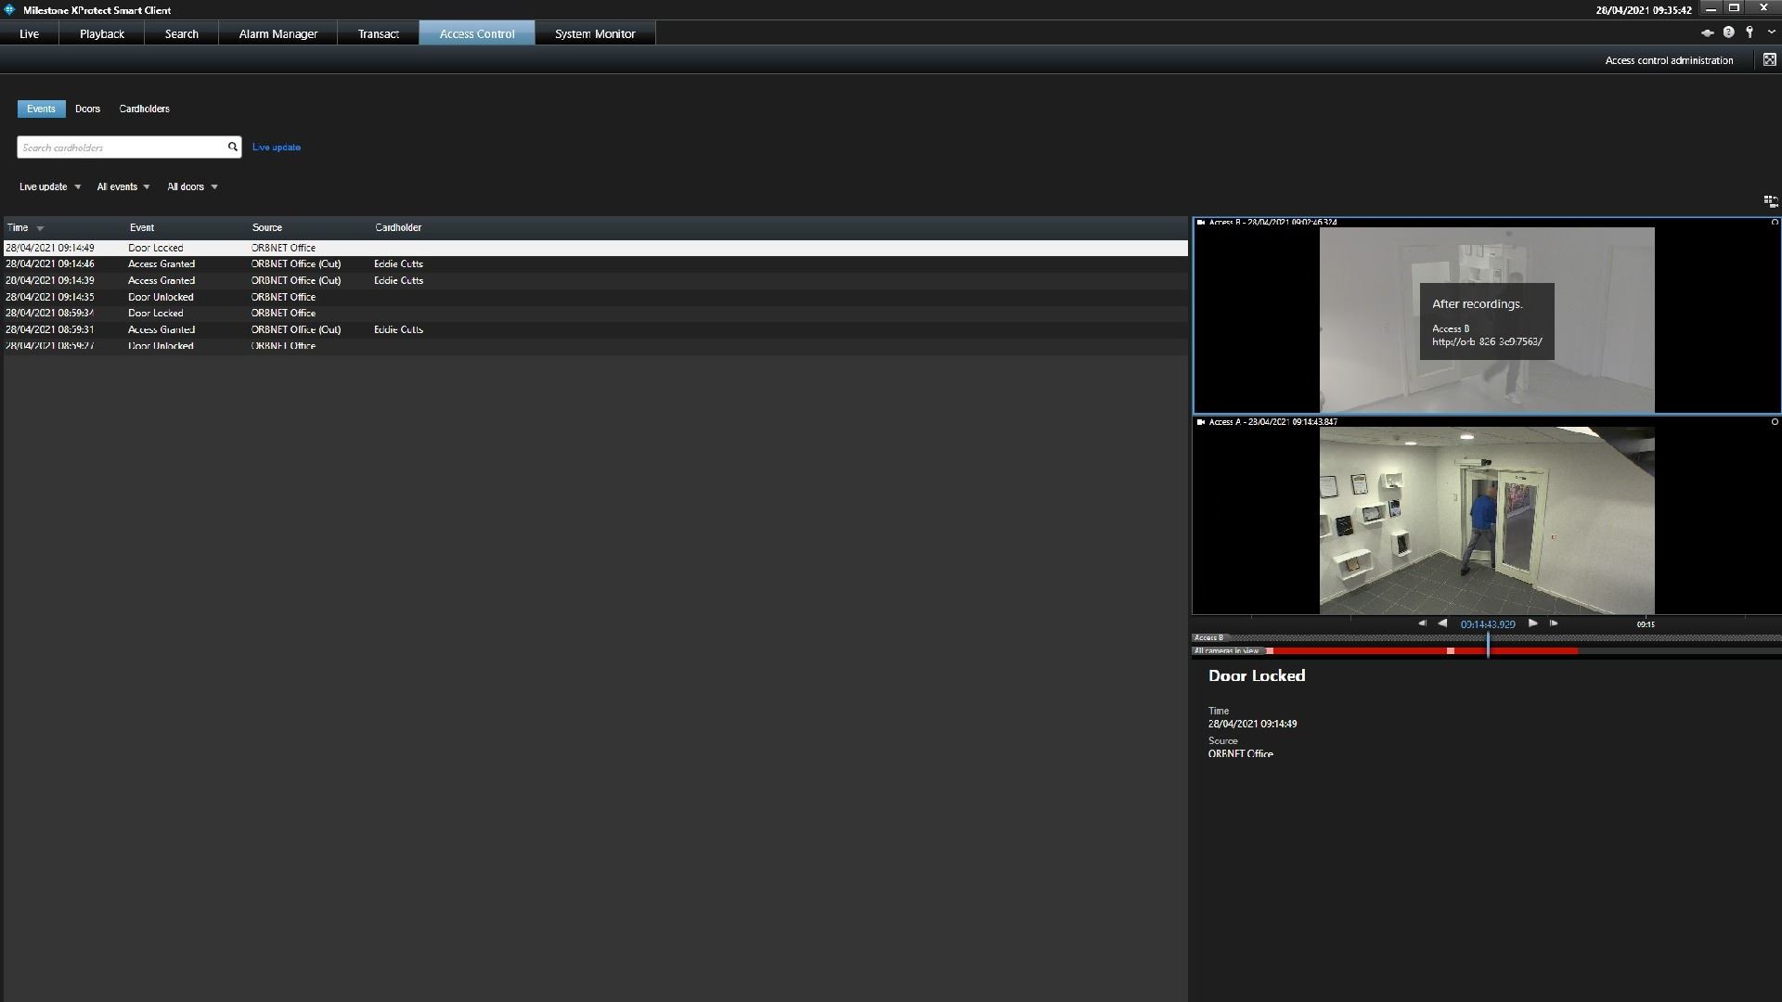Toggle full screen mode icon
The image size is (1782, 1002).
(1770, 59)
